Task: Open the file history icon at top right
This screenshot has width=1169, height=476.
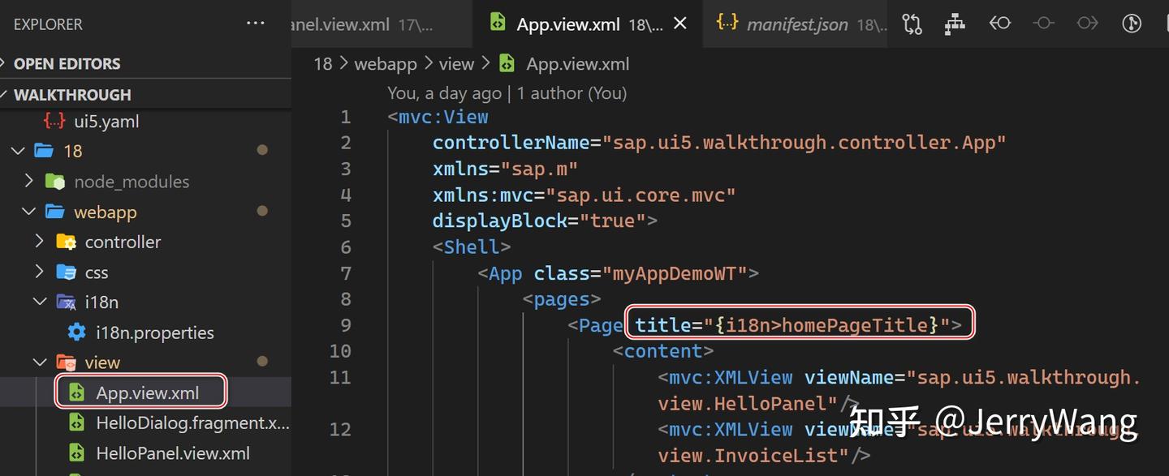Action: [1132, 24]
